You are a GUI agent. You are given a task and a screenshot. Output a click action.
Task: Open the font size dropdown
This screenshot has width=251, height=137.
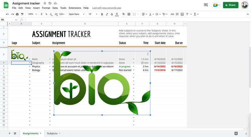(93, 14)
